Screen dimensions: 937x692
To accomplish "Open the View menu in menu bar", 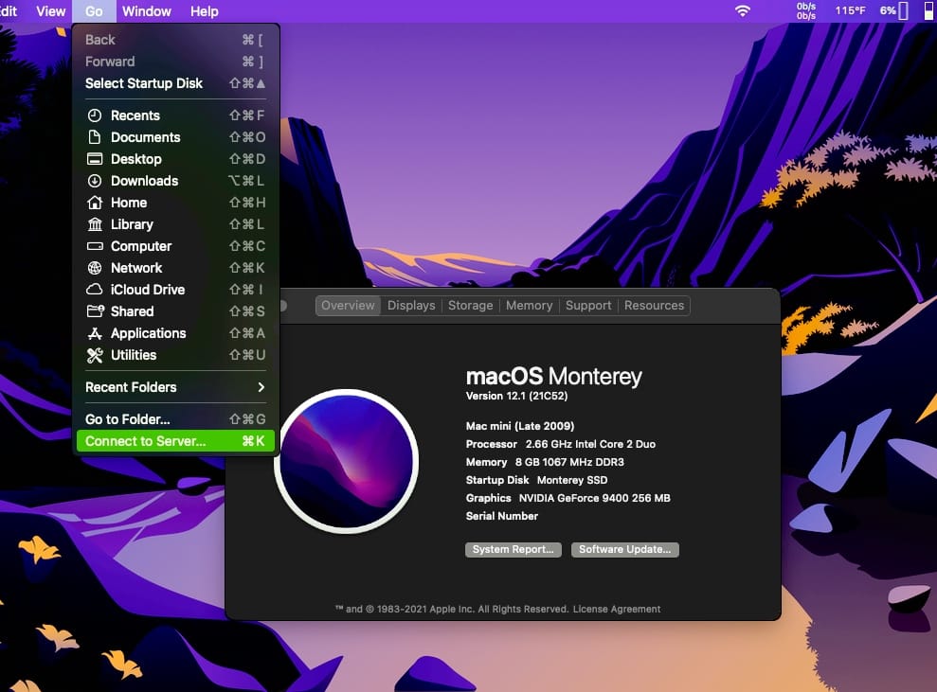I will (x=51, y=11).
